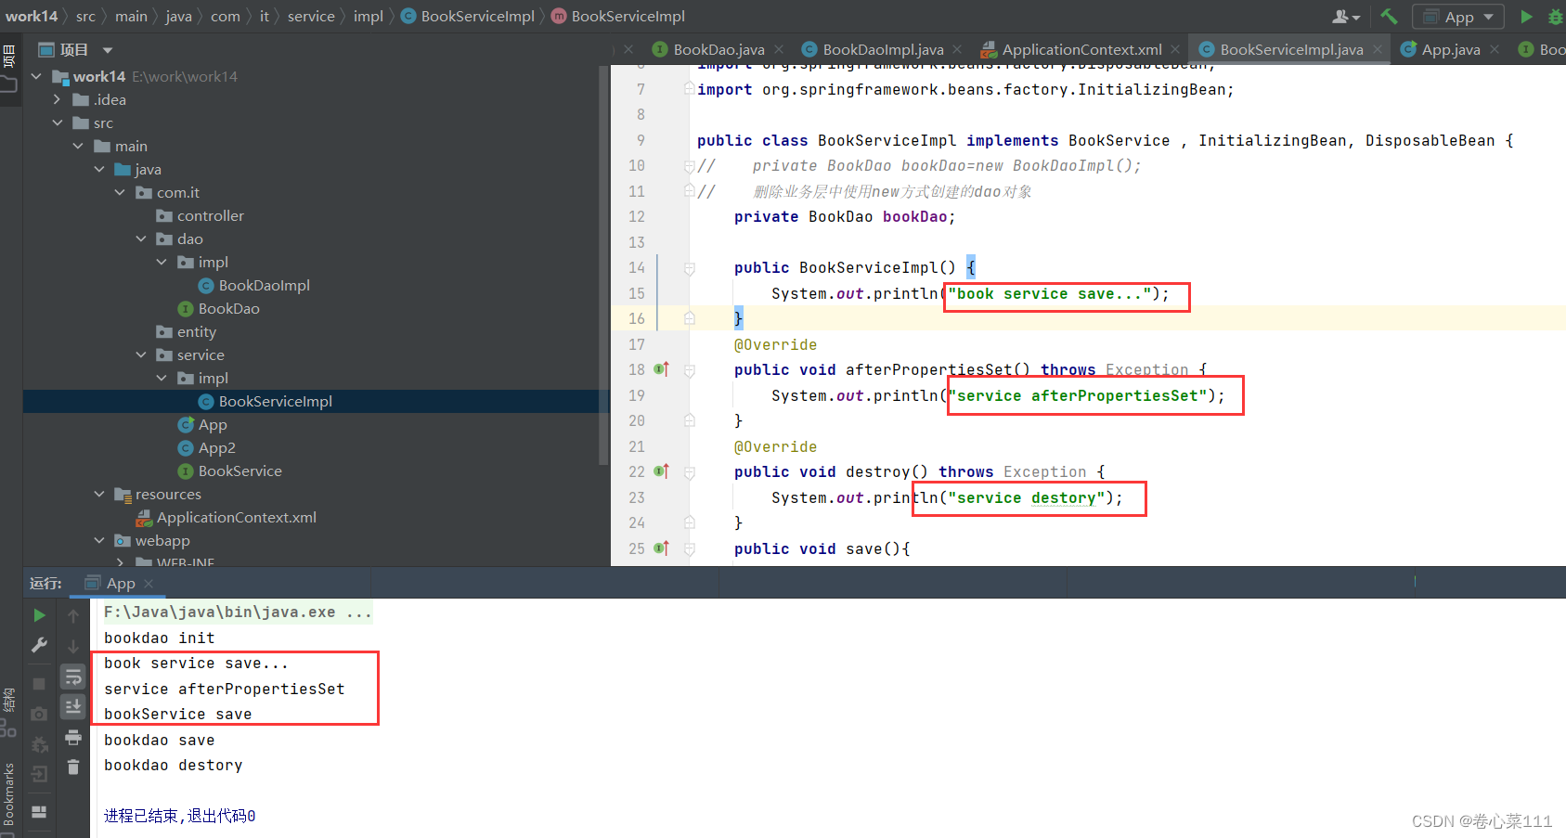This screenshot has height=838, width=1566.
Task: Click the up-arrow stack trace icon
Action: coord(73,615)
